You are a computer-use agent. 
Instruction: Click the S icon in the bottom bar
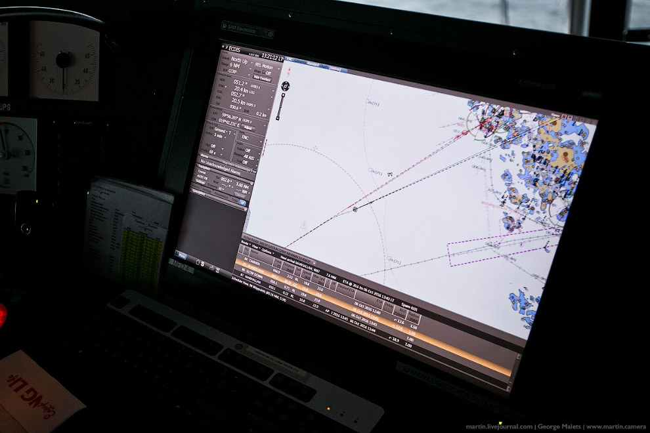point(202,264)
